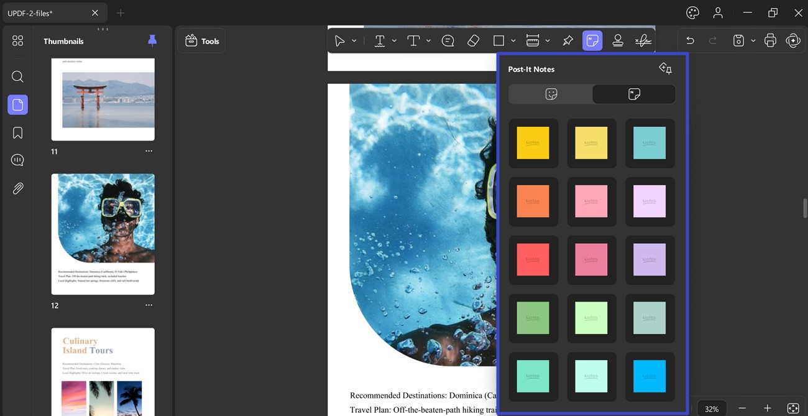Select the signature tool
The image size is (808, 416).
(643, 41)
